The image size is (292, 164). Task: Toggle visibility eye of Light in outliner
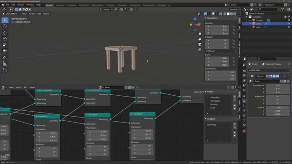tap(289, 27)
